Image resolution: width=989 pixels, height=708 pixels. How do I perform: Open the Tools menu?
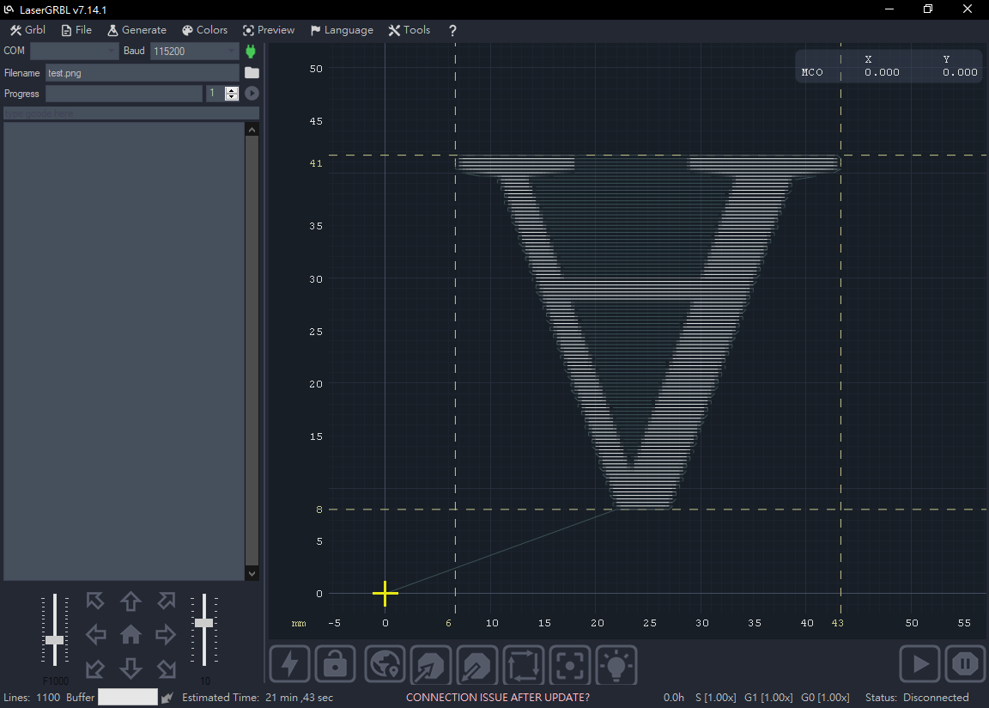pos(410,30)
